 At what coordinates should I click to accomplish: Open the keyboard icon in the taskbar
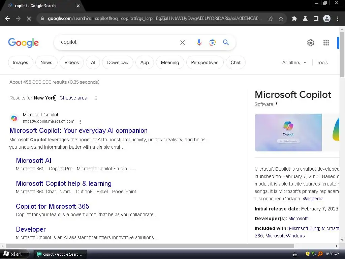tap(295, 255)
